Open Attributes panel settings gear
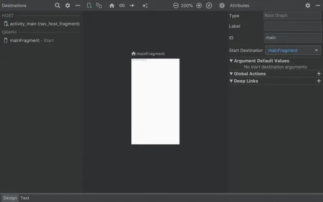323x202 pixels. (x=308, y=6)
